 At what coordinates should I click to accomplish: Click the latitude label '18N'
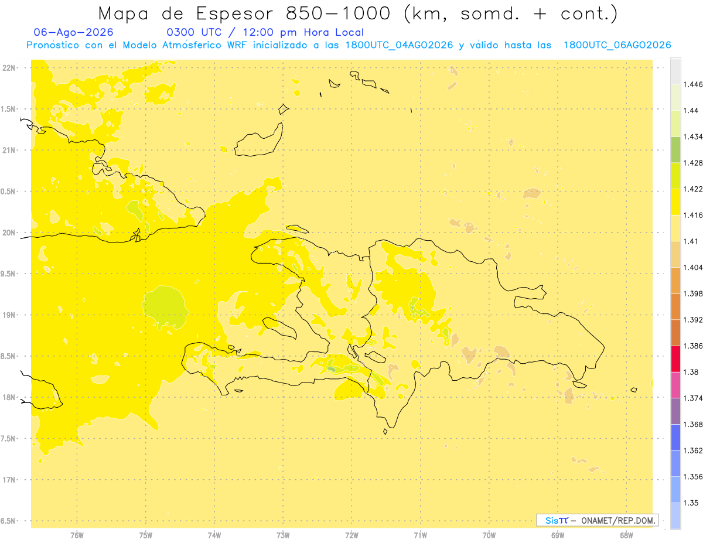(x=9, y=397)
